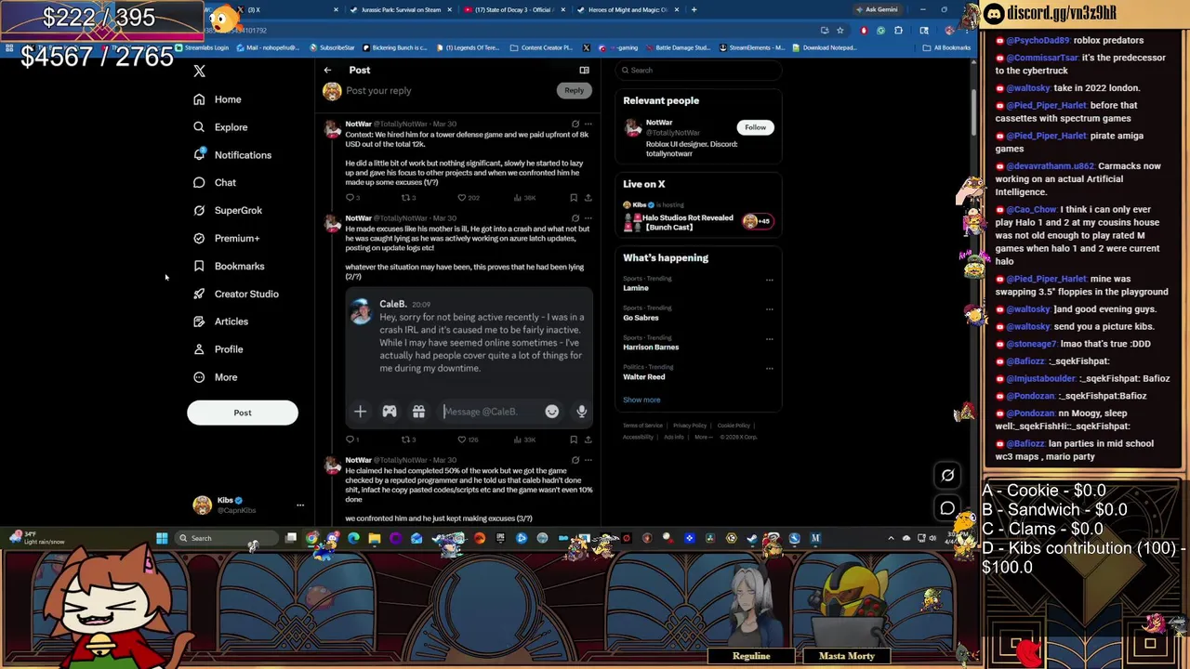Share the second NotWar post (2/?)

tap(588, 439)
